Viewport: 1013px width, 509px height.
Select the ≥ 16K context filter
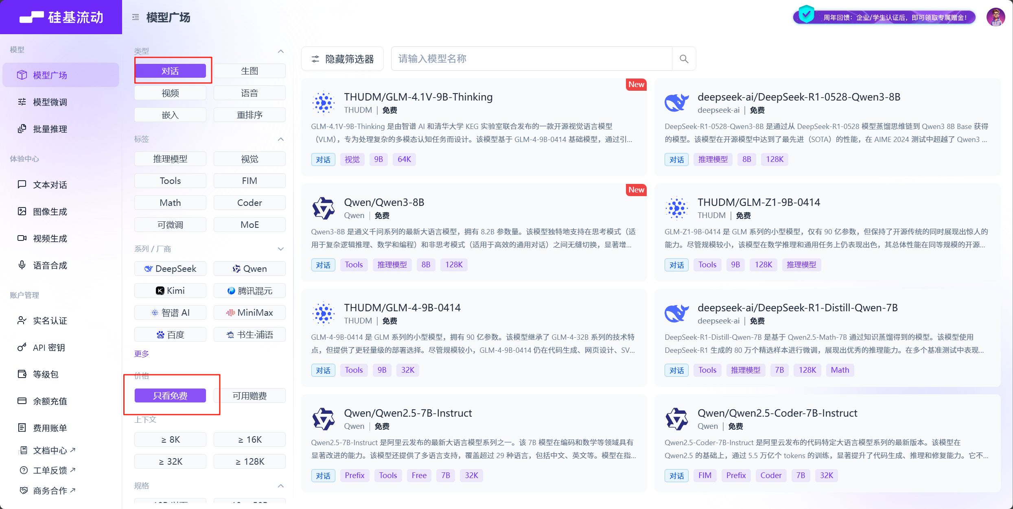249,439
